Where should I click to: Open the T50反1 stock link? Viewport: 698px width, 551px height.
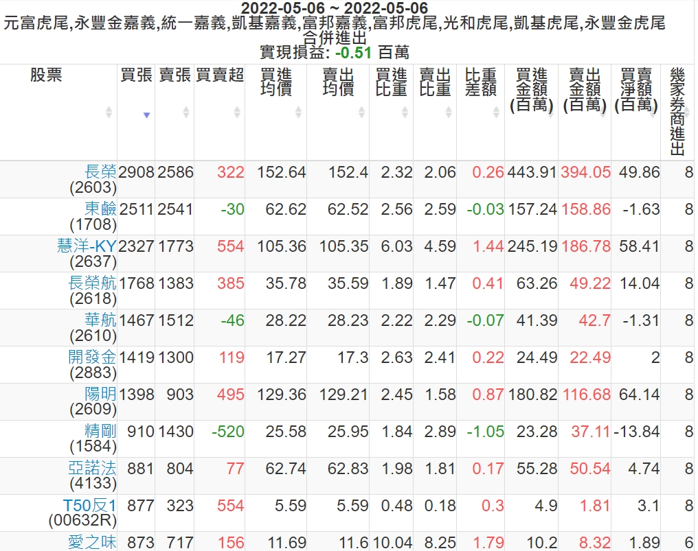pos(89,506)
